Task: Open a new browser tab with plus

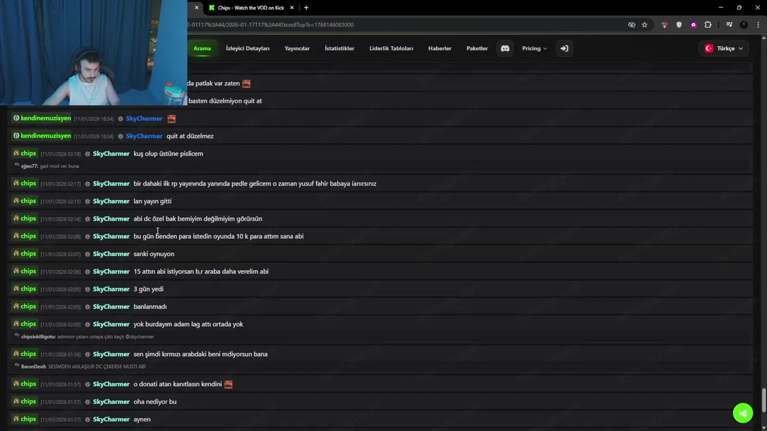Action: click(x=306, y=8)
